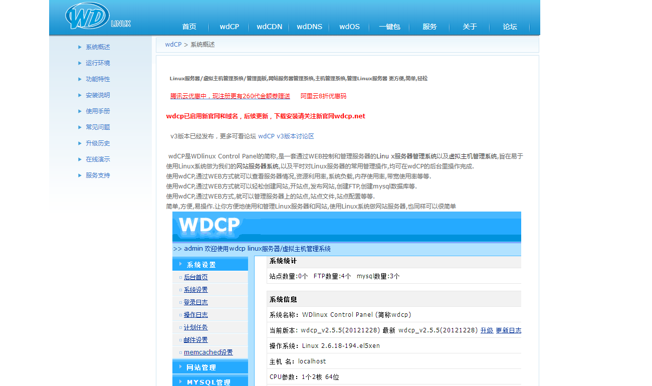Open 关于 in top navigation
Screen dimensions: 652x386
point(470,27)
